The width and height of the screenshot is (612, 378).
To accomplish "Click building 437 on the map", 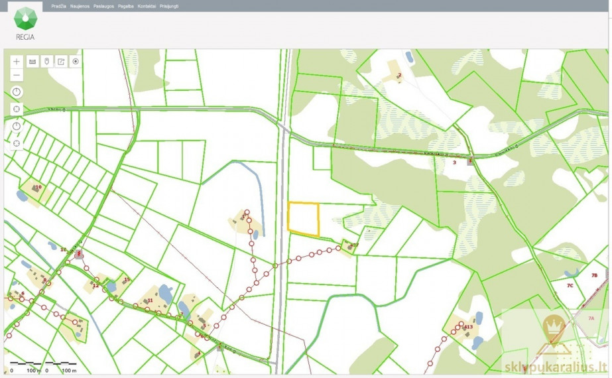I will (354, 245).
